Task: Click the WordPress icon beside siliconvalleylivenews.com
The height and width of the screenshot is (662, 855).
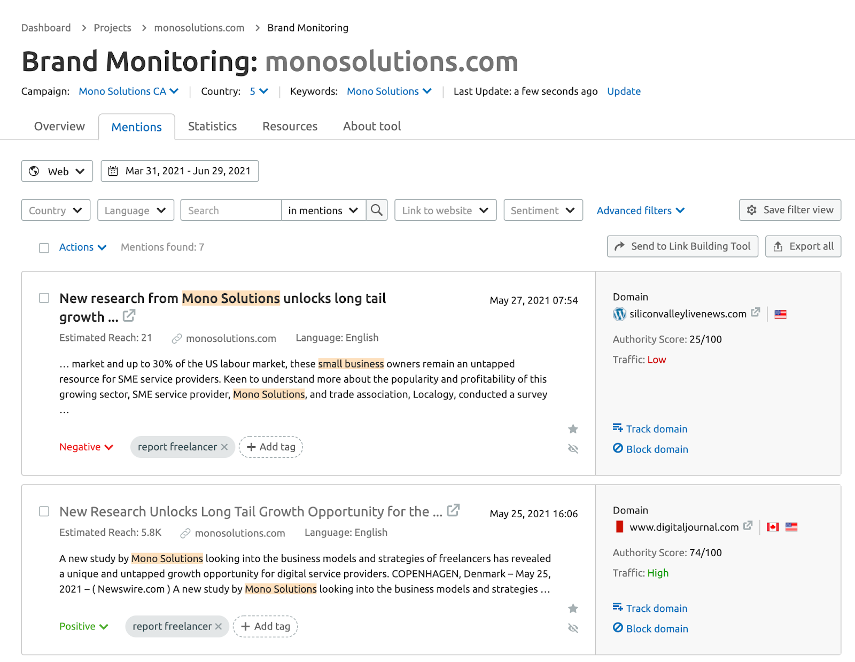Action: [619, 314]
